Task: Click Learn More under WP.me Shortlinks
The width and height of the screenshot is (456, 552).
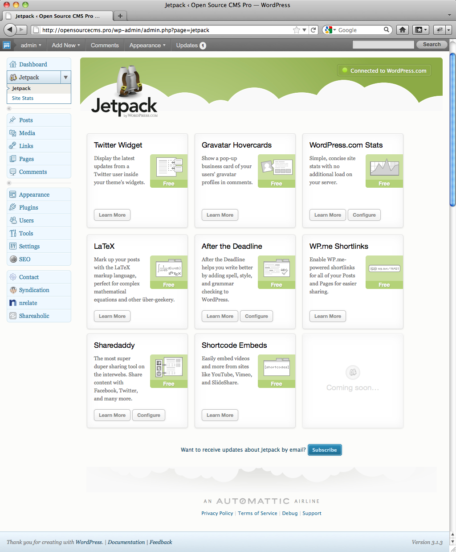Action: click(328, 316)
